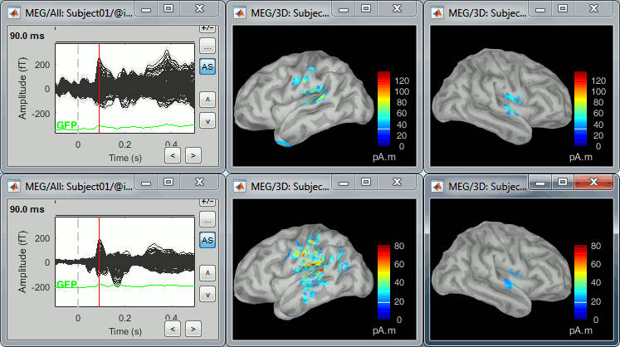The height and width of the screenshot is (347, 620).
Task: Click the red time cursor in top plot
Action: point(99,83)
